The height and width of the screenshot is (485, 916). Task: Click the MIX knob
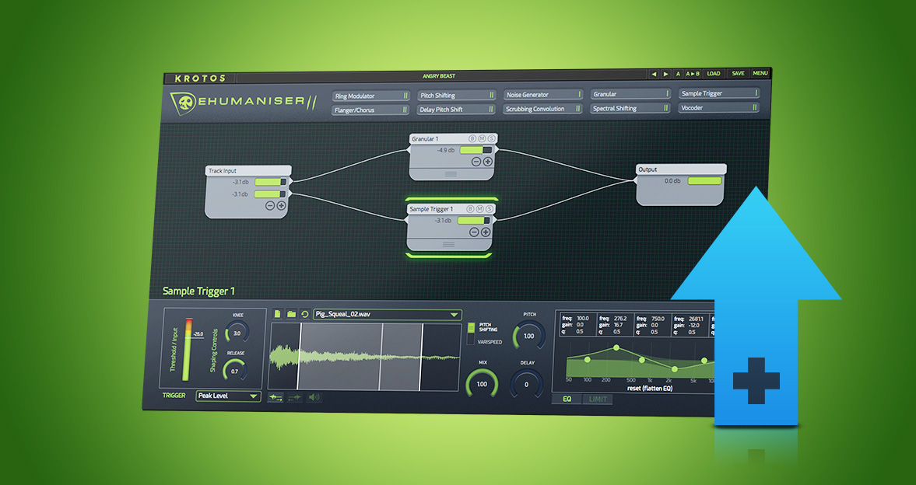click(x=482, y=384)
